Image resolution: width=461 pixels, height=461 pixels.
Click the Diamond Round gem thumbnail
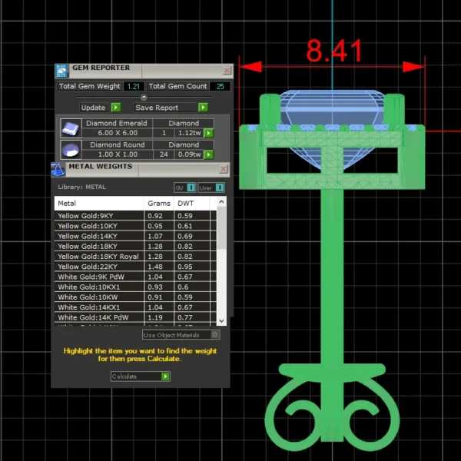71,149
